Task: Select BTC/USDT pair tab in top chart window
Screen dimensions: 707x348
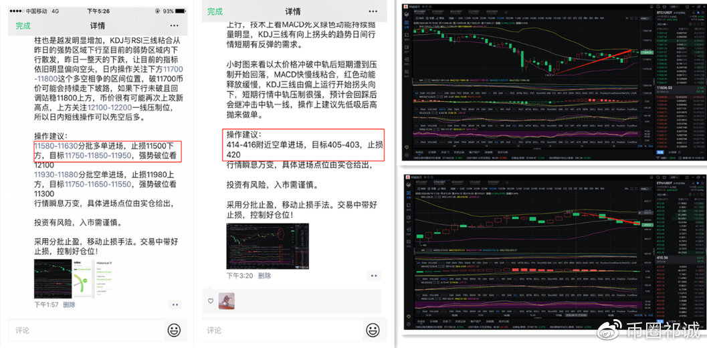Action: 420,12
